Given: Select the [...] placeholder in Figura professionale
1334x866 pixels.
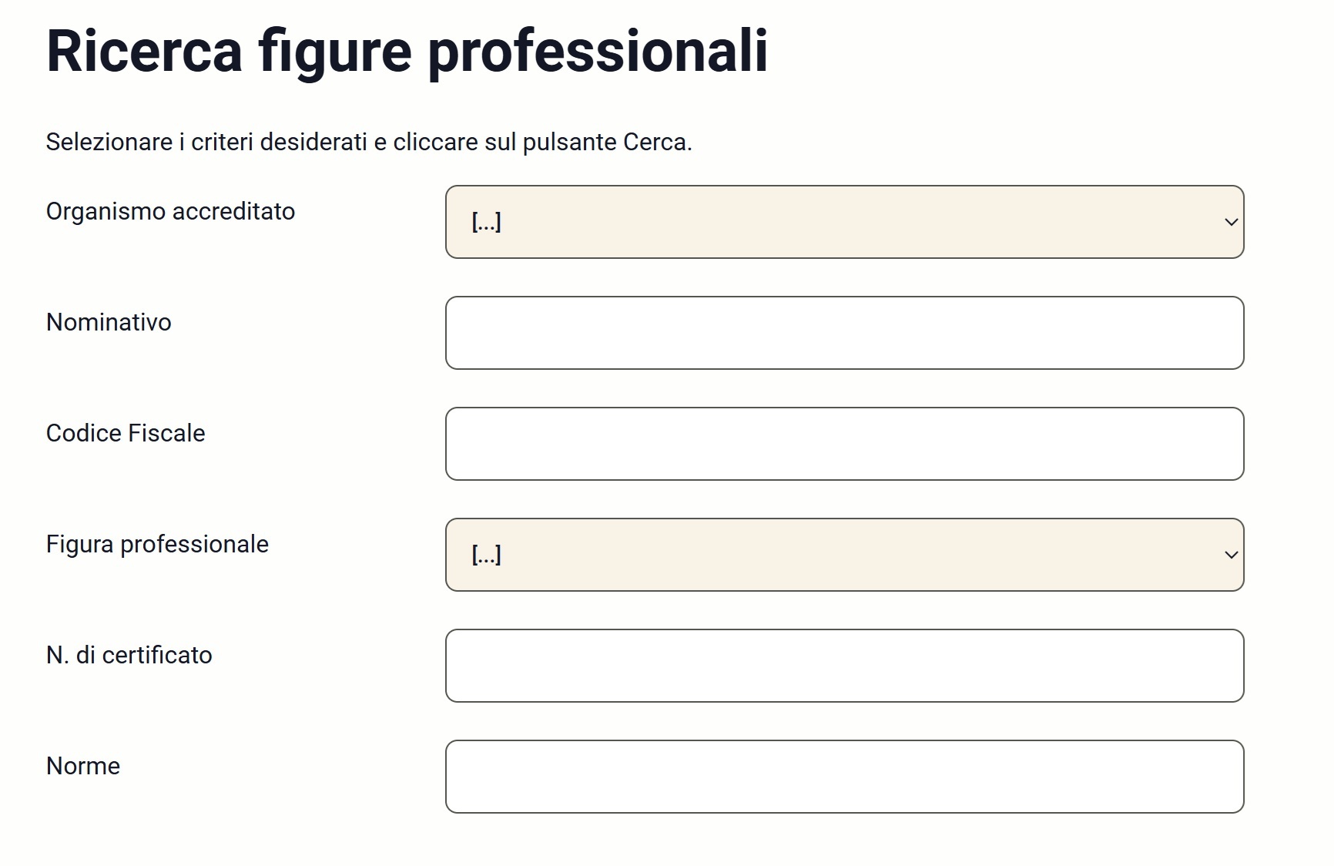Looking at the screenshot, I should (486, 555).
